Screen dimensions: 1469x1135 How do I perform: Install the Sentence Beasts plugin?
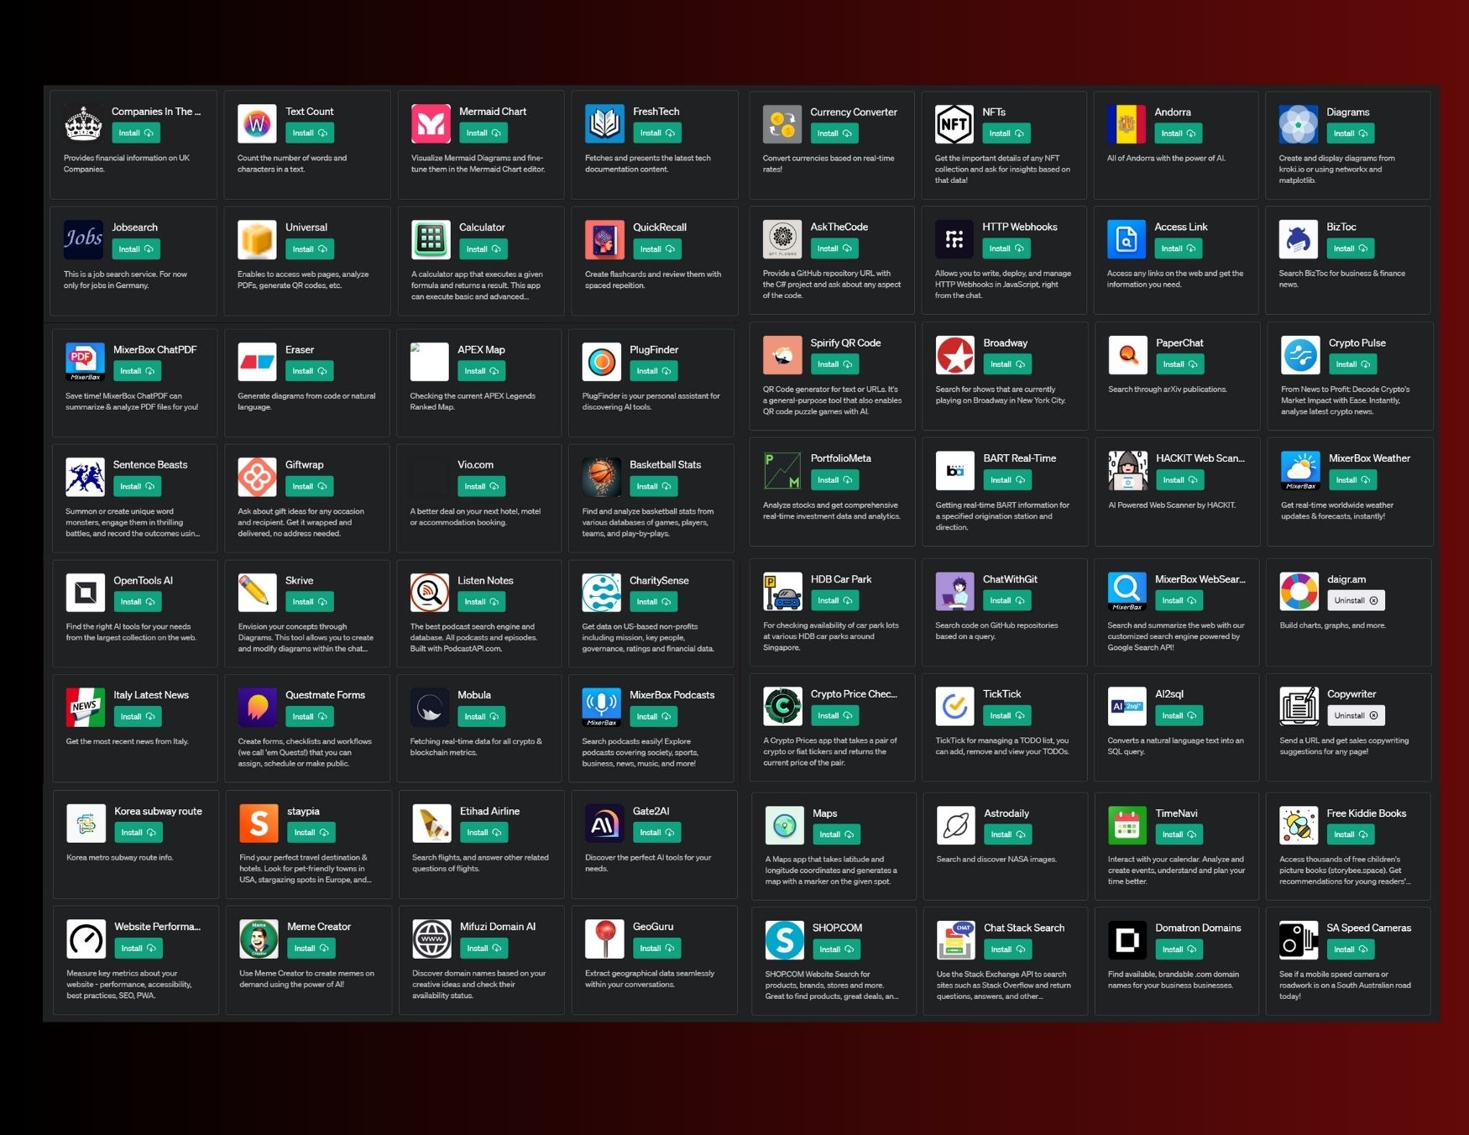tap(138, 486)
